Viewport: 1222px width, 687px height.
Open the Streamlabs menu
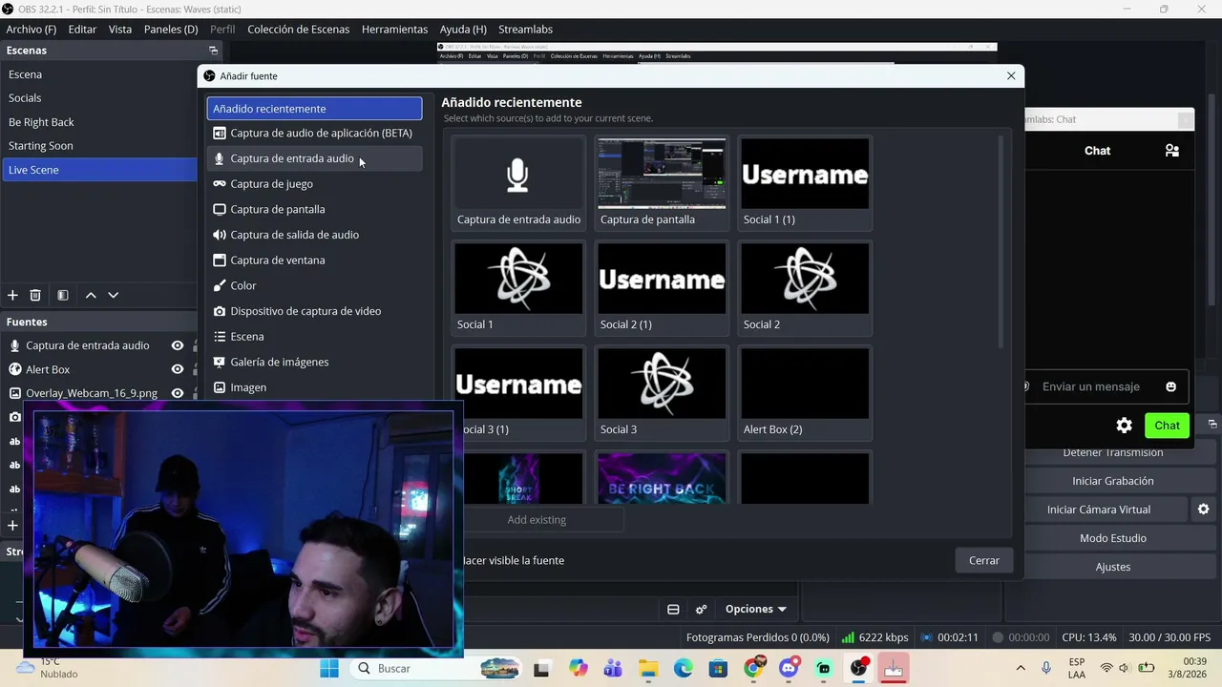[525, 30]
